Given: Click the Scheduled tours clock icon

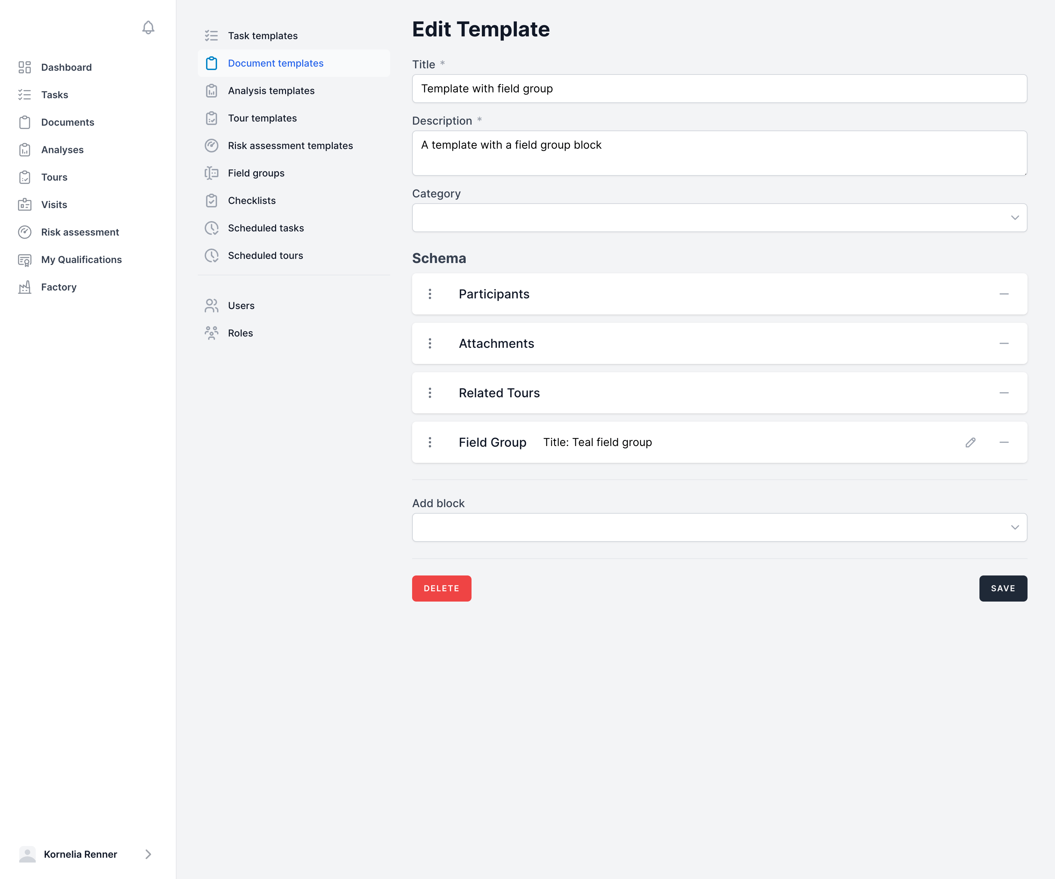Looking at the screenshot, I should [x=212, y=255].
